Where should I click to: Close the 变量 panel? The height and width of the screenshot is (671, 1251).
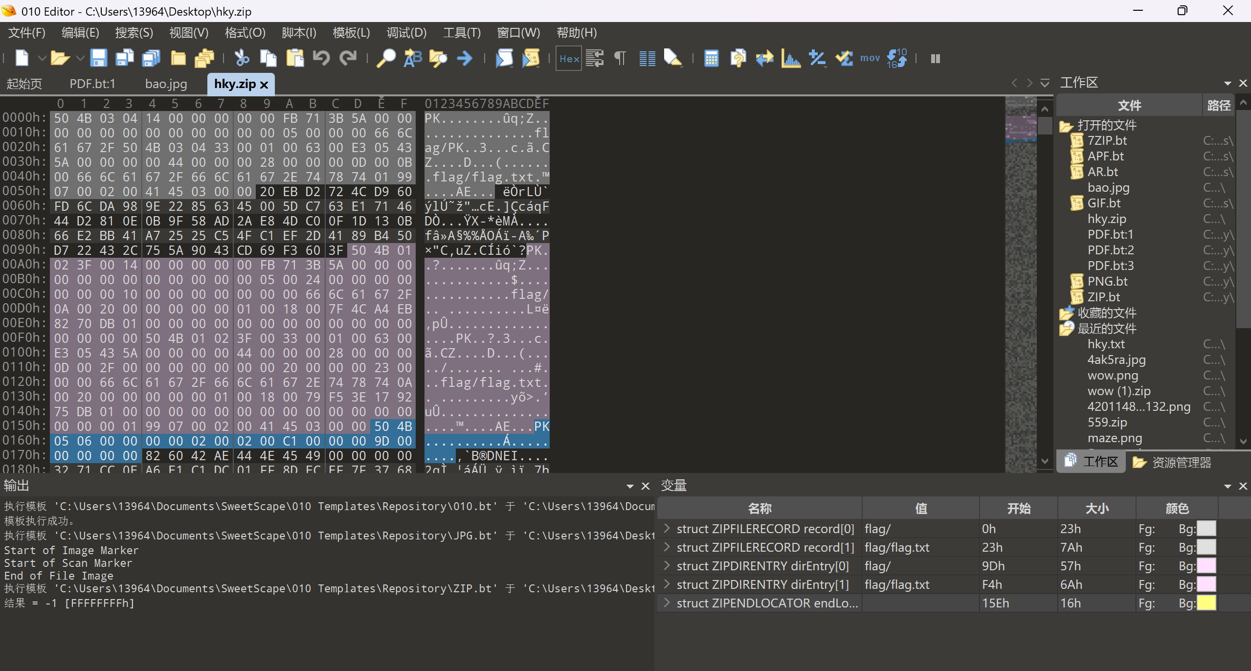(1243, 486)
